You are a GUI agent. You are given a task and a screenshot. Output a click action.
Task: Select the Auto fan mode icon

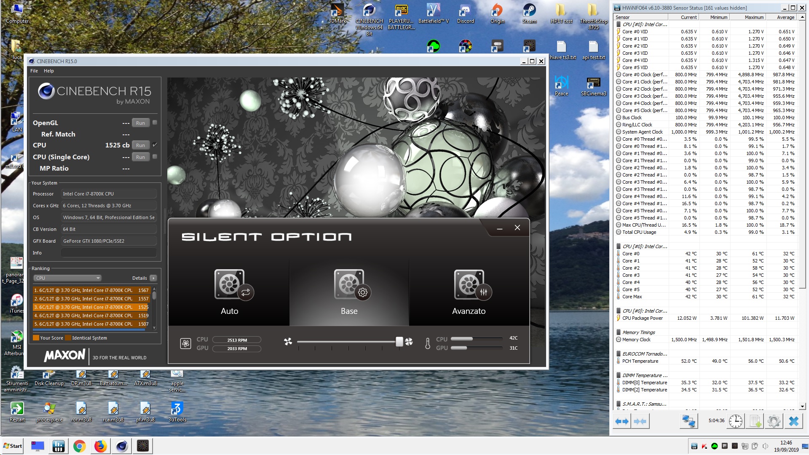pos(234,285)
